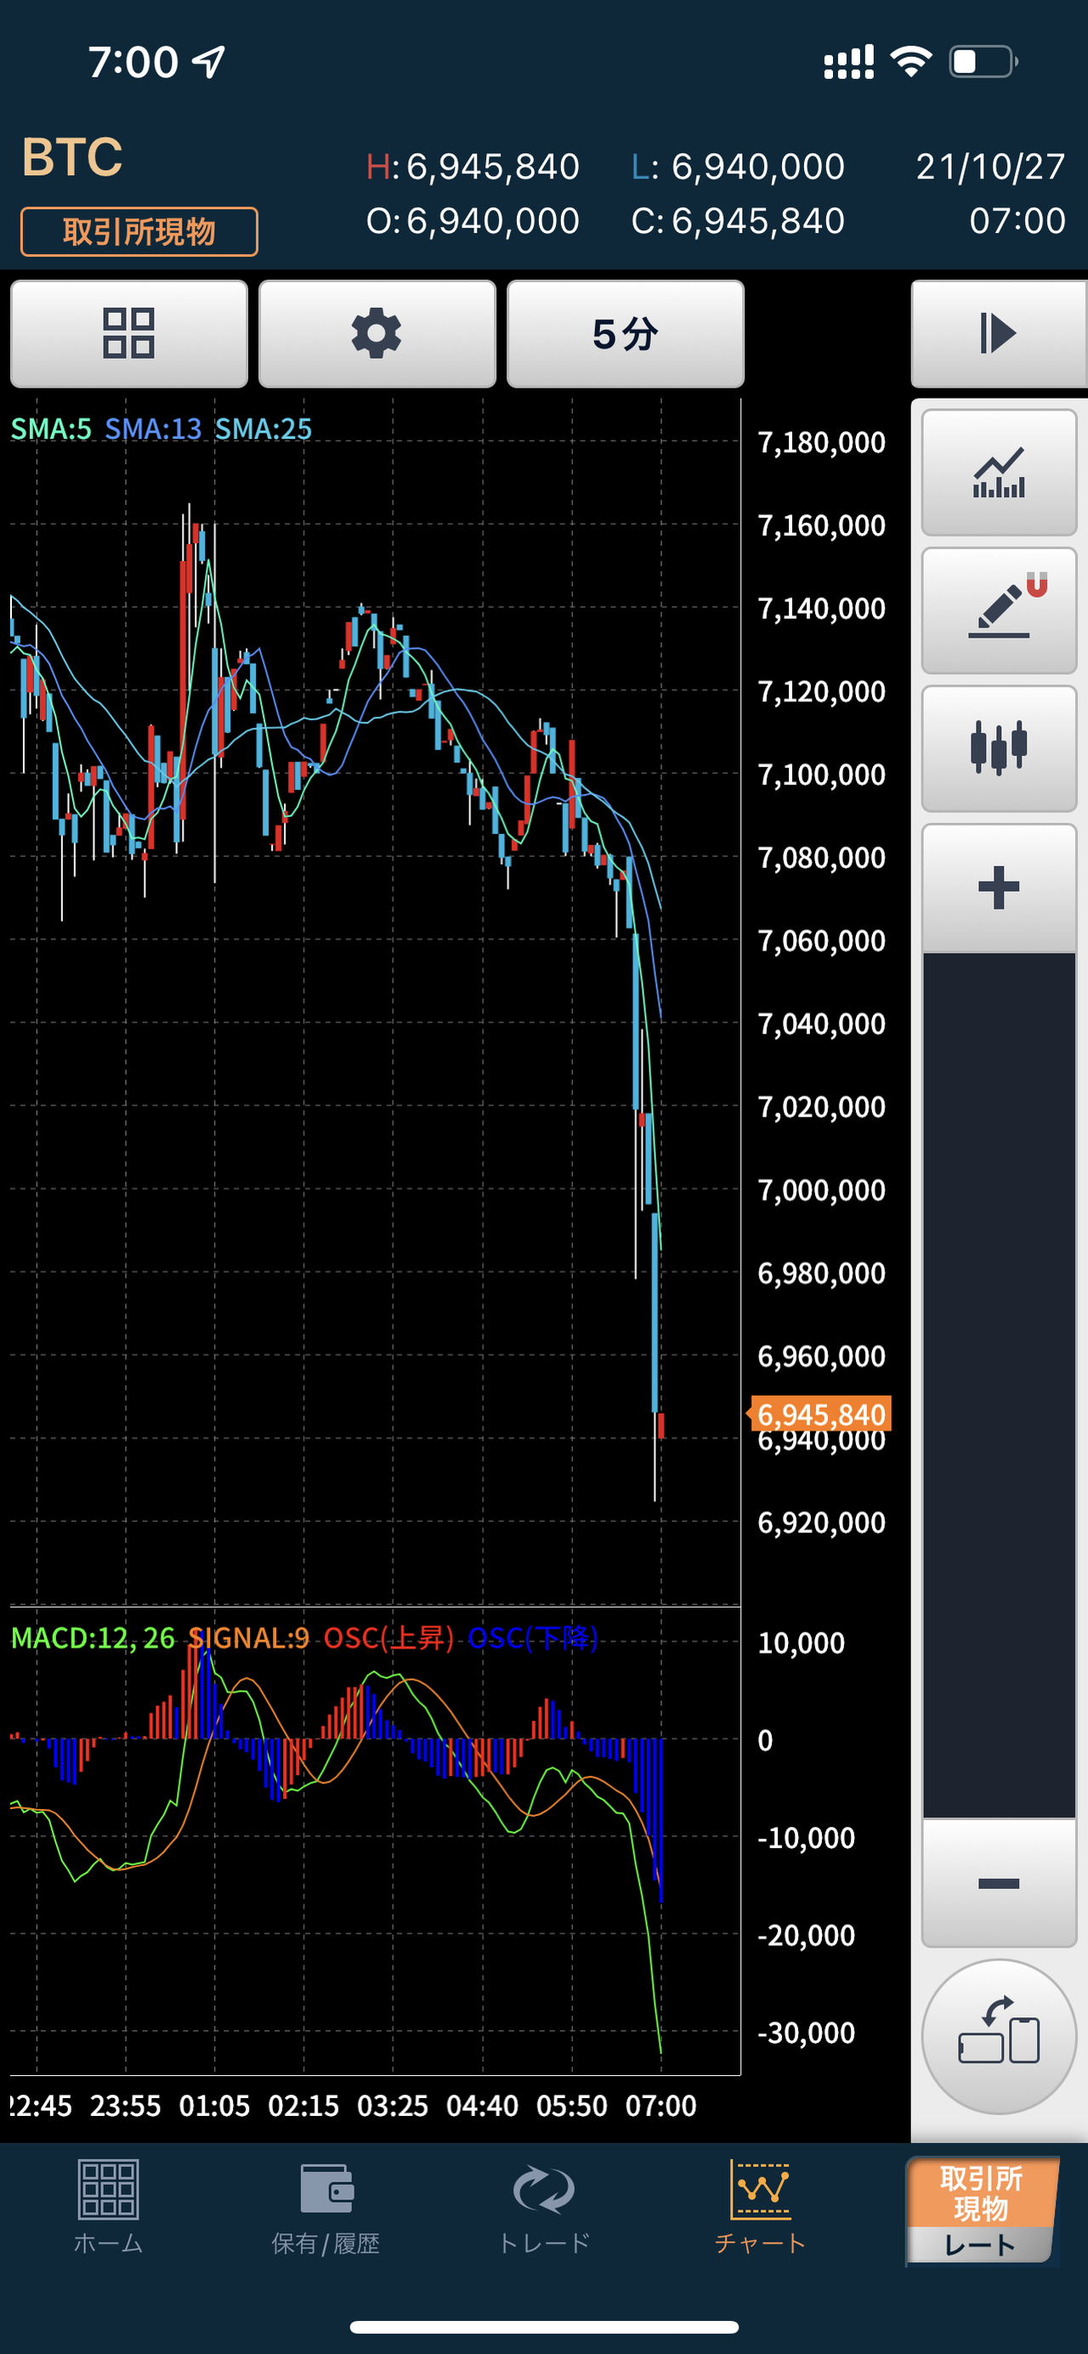The width and height of the screenshot is (1088, 2354).
Task: Zoom in with the plus button
Action: click(x=999, y=888)
